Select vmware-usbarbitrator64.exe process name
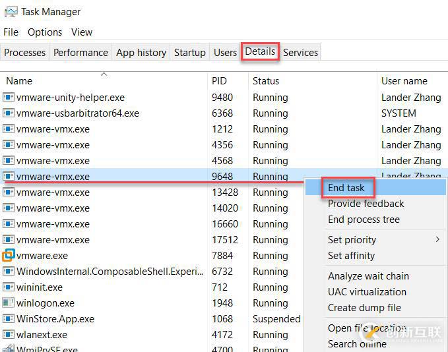This screenshot has width=448, height=352. coord(78,113)
